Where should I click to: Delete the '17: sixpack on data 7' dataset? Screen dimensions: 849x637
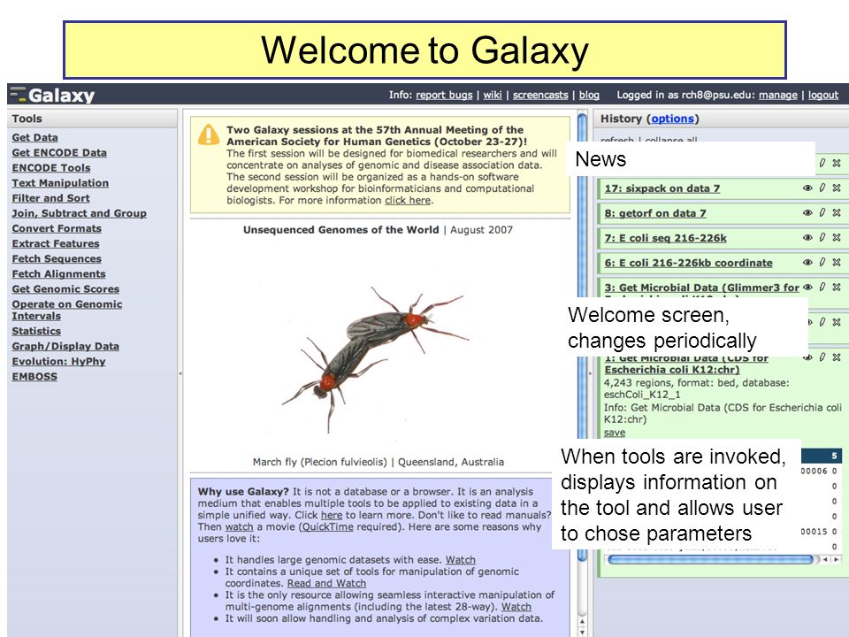837,188
